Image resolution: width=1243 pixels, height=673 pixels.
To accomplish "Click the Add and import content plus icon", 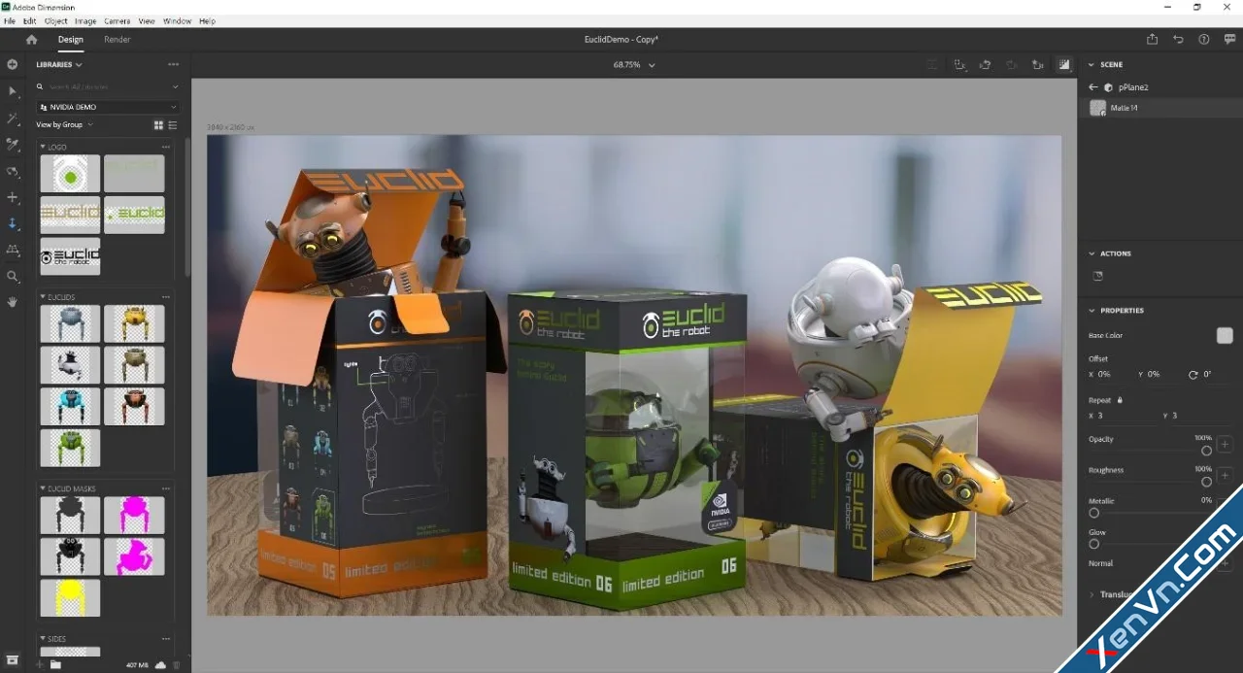I will coord(13,64).
